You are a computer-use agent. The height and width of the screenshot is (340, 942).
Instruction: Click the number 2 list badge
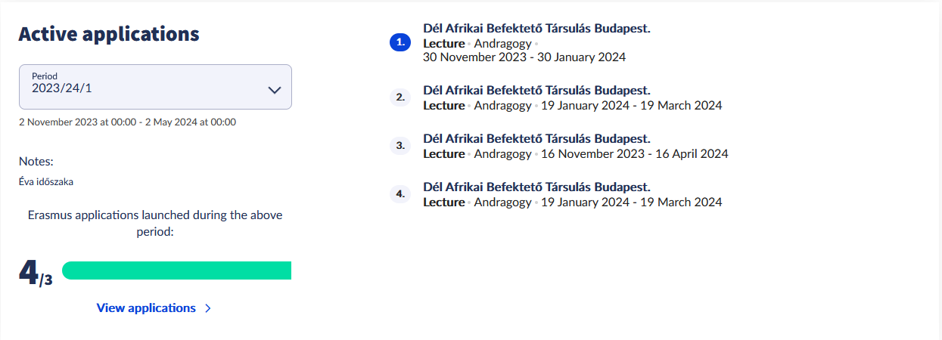[x=399, y=97]
